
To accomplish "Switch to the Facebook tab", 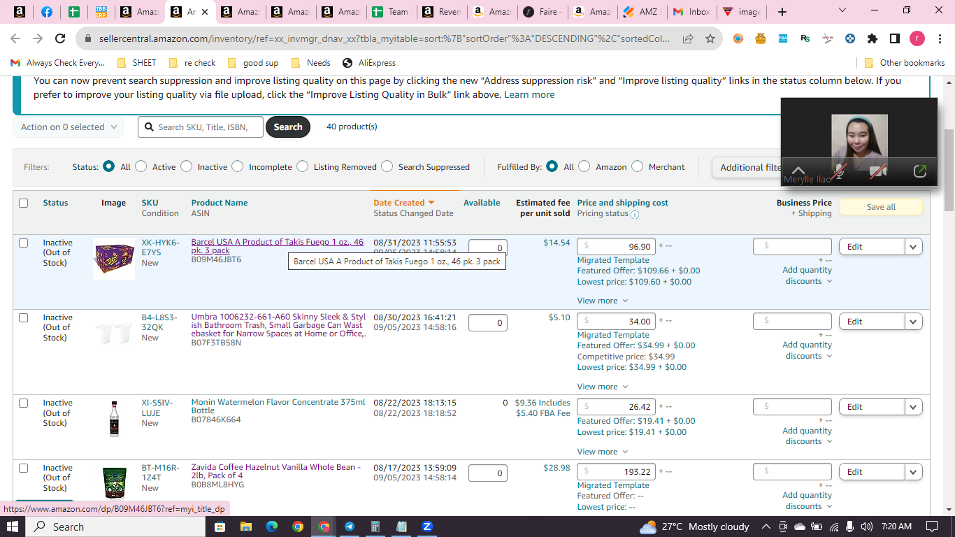I will point(46,12).
